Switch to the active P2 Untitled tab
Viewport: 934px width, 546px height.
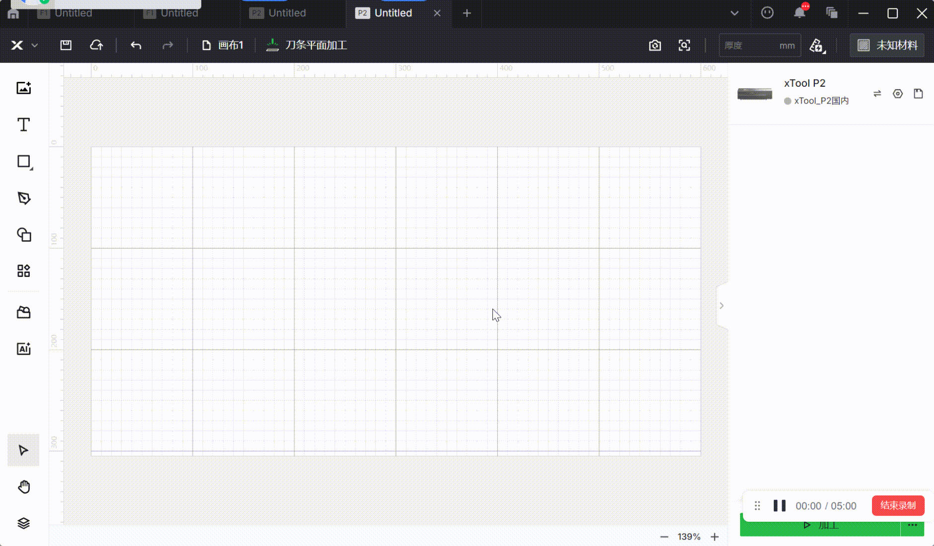pyautogui.click(x=393, y=13)
